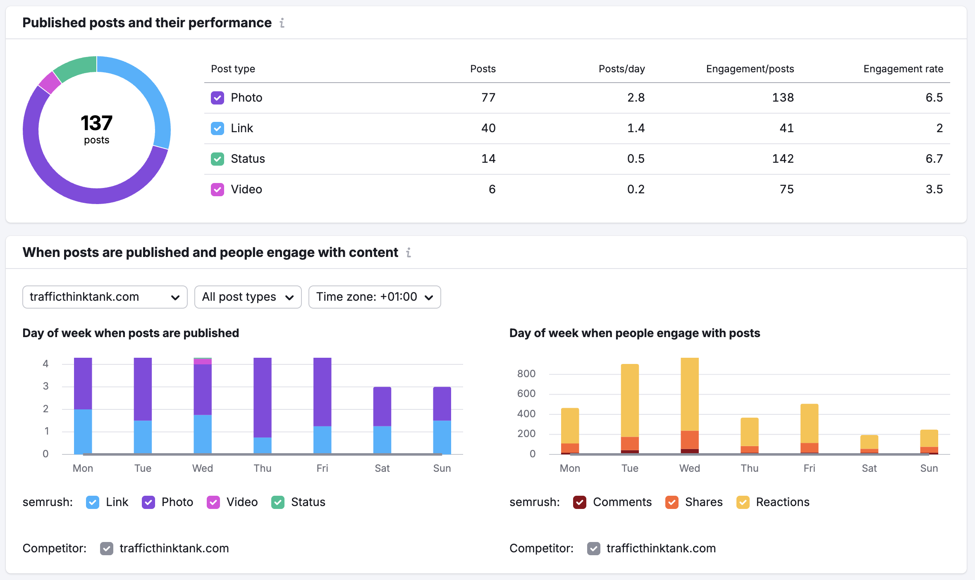The image size is (975, 580).
Task: Toggle Video checkbox in post type table
Action: click(x=217, y=190)
